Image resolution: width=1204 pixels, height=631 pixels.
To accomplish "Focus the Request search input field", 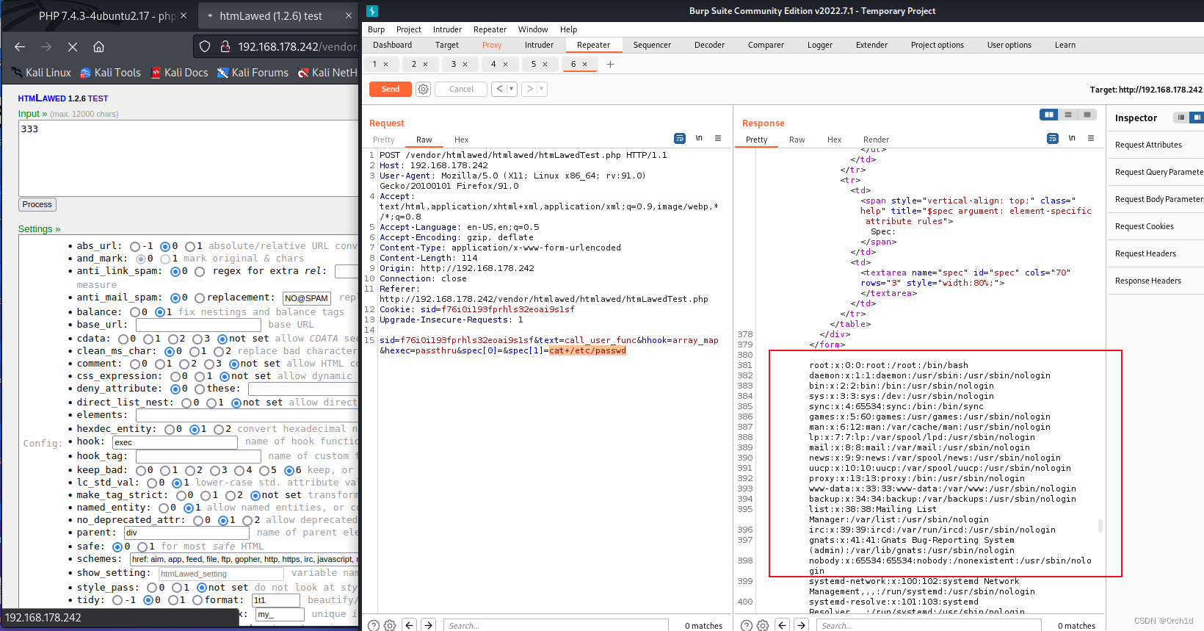I will [556, 625].
